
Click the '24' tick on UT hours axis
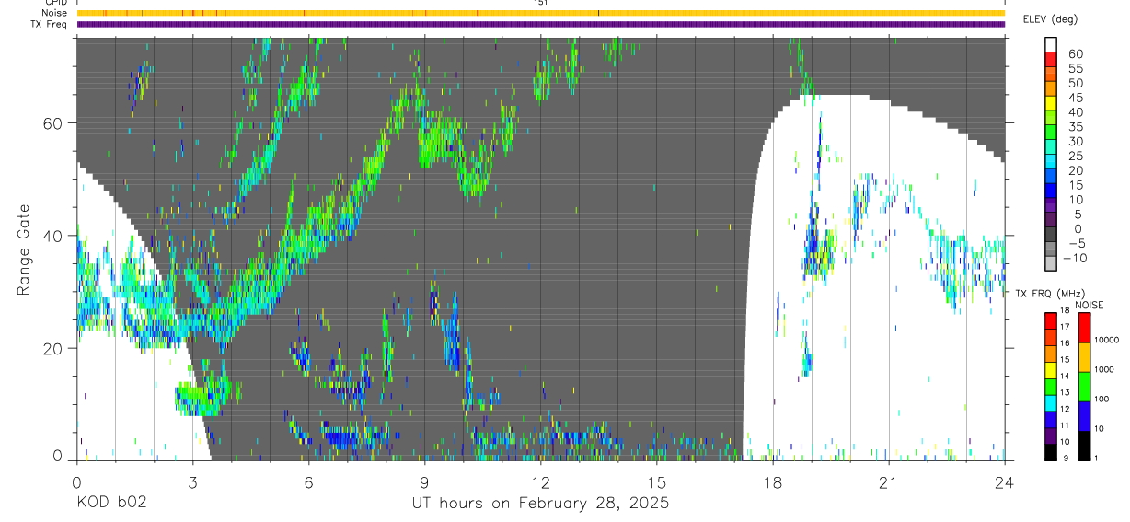click(1005, 481)
